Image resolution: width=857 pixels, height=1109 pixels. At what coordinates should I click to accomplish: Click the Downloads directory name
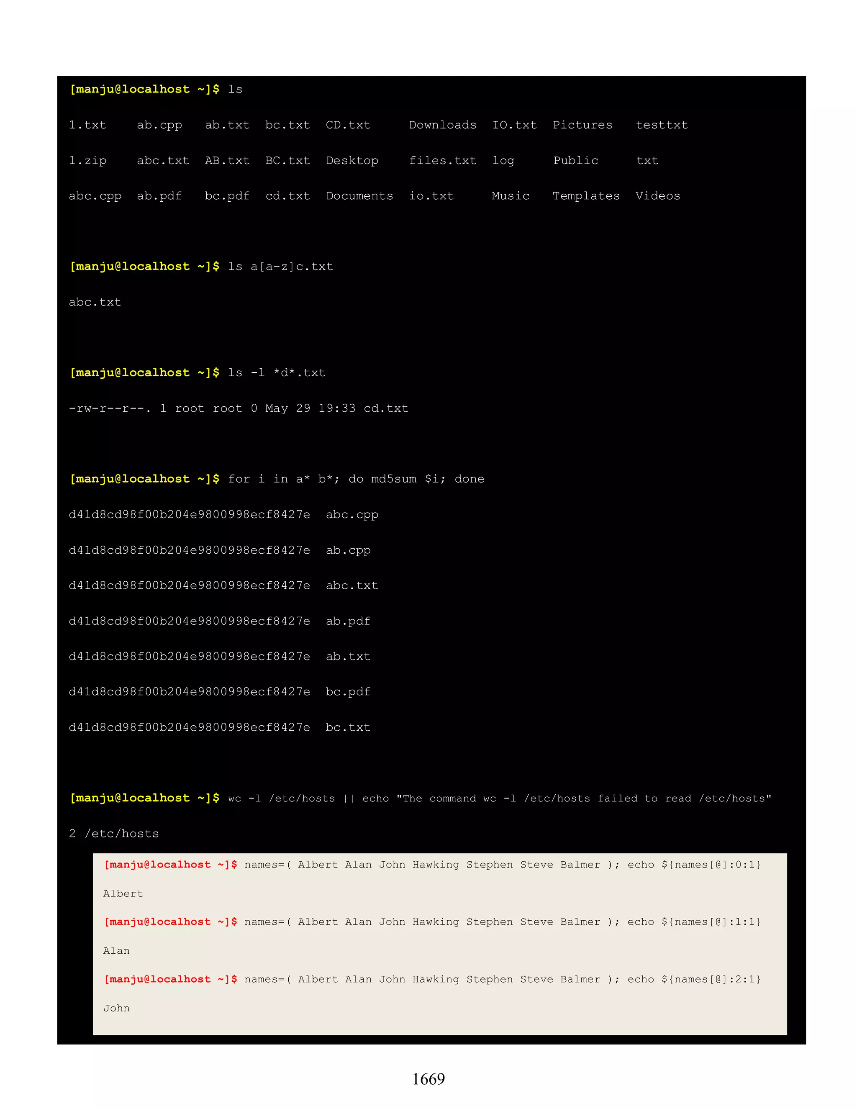coord(443,125)
